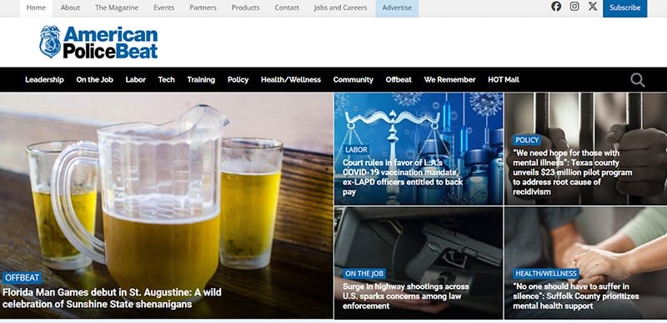Open the highway shootings surge article
The image size is (667, 323).
point(405,296)
